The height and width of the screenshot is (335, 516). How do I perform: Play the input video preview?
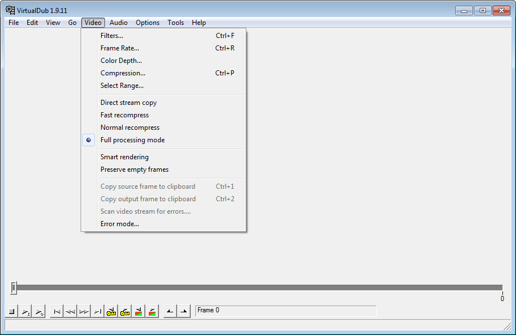tap(26, 311)
